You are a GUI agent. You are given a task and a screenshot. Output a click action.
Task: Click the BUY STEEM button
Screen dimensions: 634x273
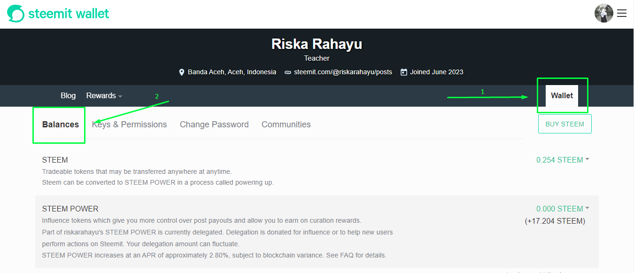[564, 124]
